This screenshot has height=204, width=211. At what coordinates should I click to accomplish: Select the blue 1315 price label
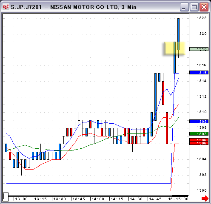(x=199, y=73)
